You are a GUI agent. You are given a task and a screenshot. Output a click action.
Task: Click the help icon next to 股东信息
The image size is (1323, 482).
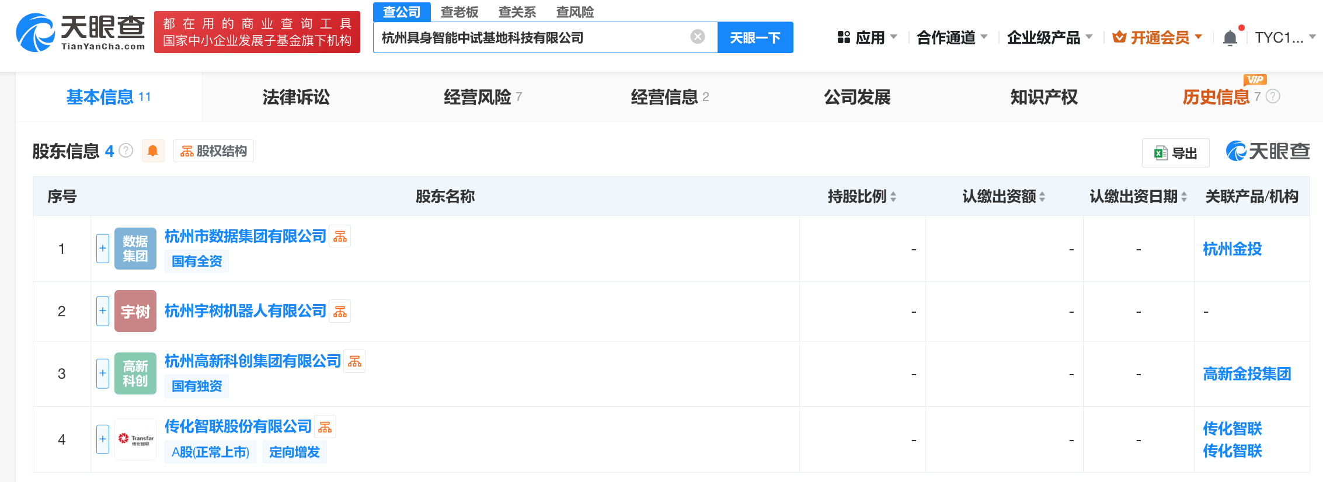coord(126,151)
